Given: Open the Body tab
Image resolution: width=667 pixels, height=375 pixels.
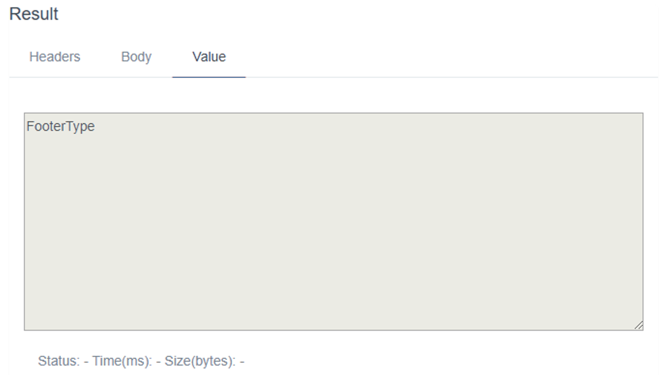Looking at the screenshot, I should click(x=136, y=57).
